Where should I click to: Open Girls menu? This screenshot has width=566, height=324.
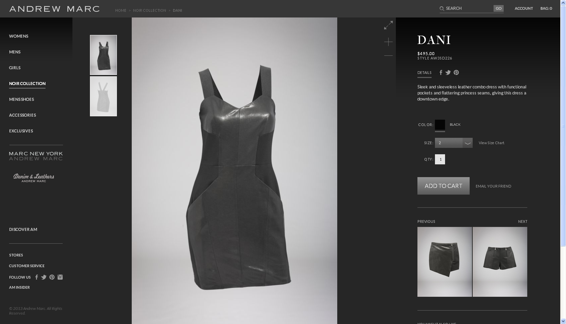point(15,68)
